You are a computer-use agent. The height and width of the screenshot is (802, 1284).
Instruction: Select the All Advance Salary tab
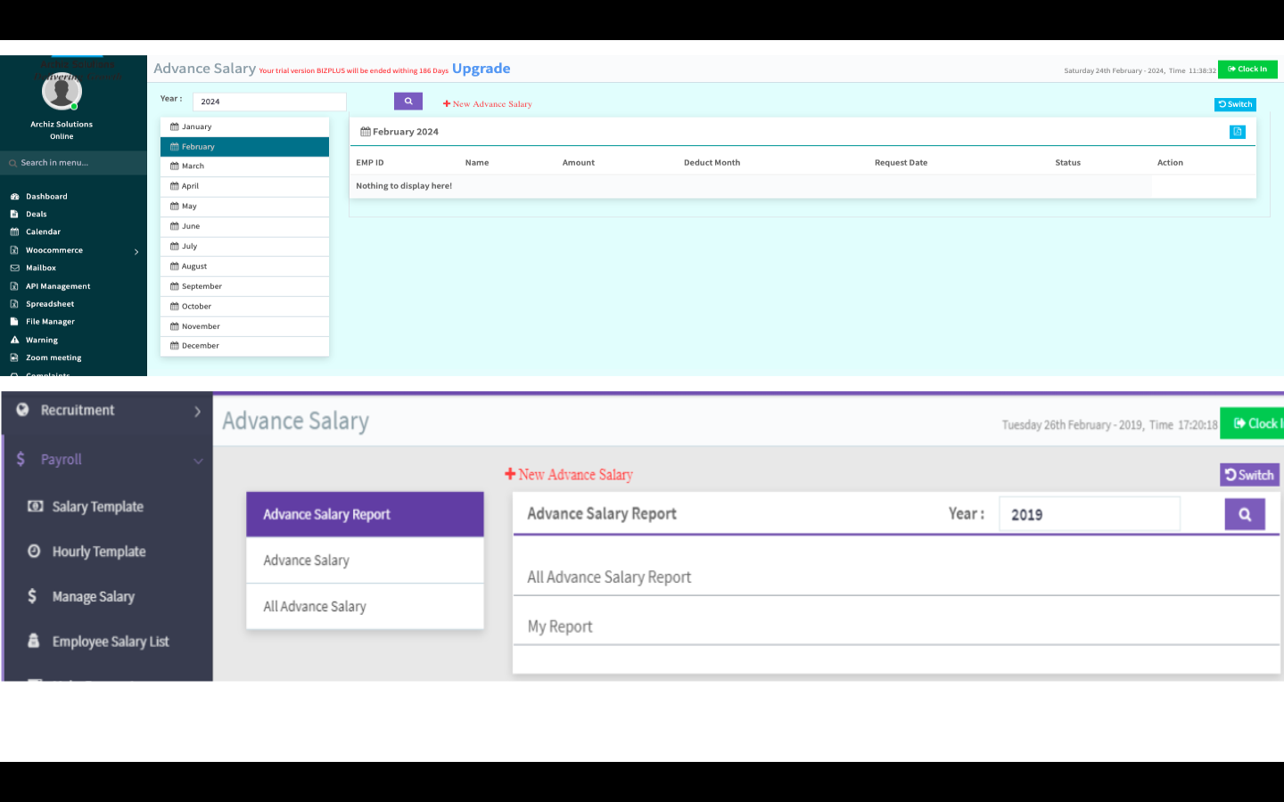315,607
